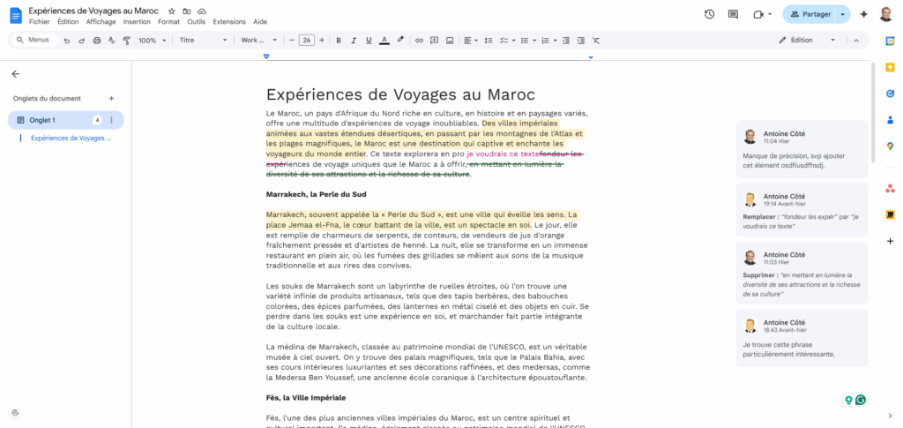Toggle underline formatting

click(x=369, y=41)
